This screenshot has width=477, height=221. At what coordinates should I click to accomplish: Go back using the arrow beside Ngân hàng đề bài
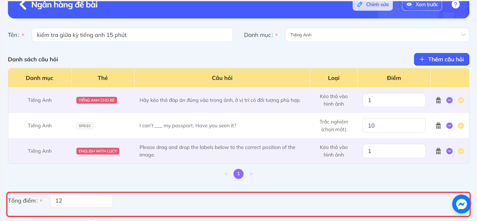pos(23,5)
